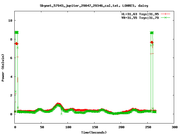Image resolution: width=180 pixels, height=135 pixels.
Task: Click the x-axis tick value 100
Action: 68,127
